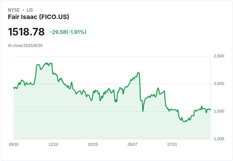Click the 1,500 y-axis label
233x161 pixels.
click(x=219, y=111)
